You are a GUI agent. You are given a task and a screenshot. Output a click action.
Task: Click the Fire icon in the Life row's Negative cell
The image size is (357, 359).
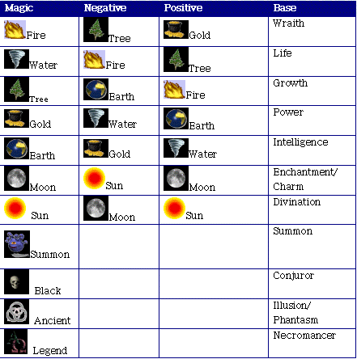click(94, 59)
